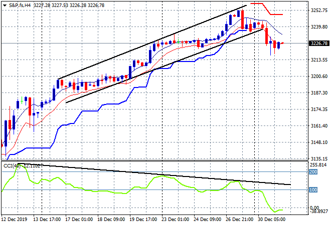
Task: Click the CCI 200 level label
Action: tap(313, 172)
